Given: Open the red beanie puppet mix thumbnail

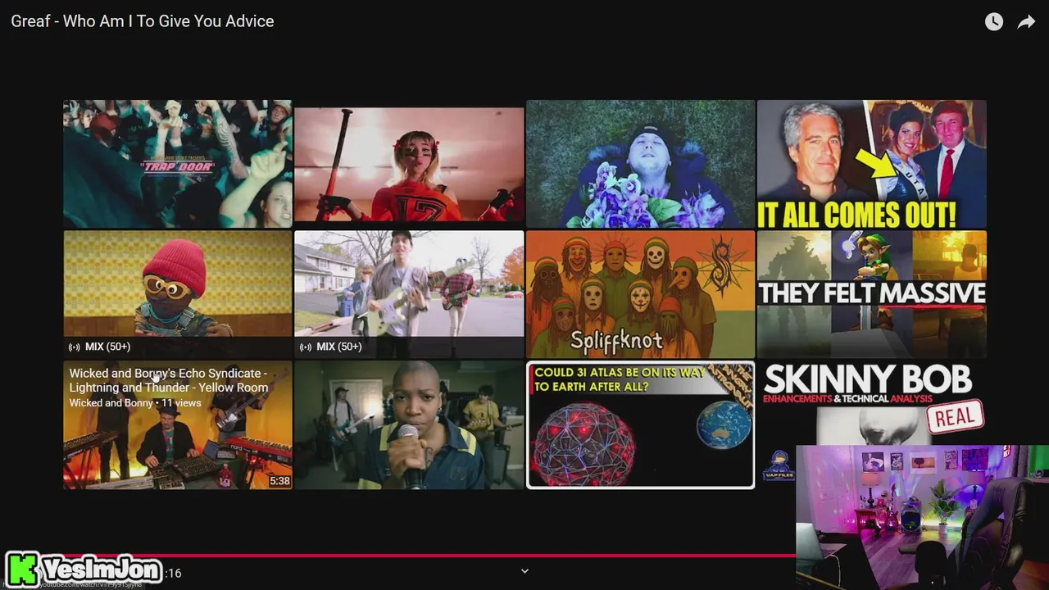Looking at the screenshot, I should [178, 294].
